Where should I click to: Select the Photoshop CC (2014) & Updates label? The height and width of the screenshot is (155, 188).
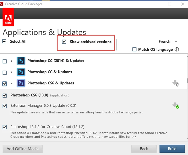[x=56, y=61]
